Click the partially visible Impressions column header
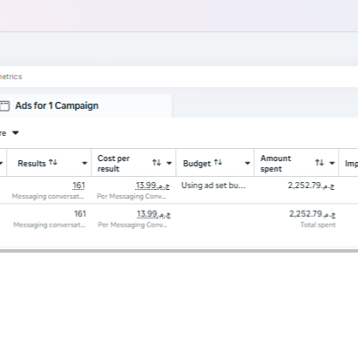 (351, 164)
